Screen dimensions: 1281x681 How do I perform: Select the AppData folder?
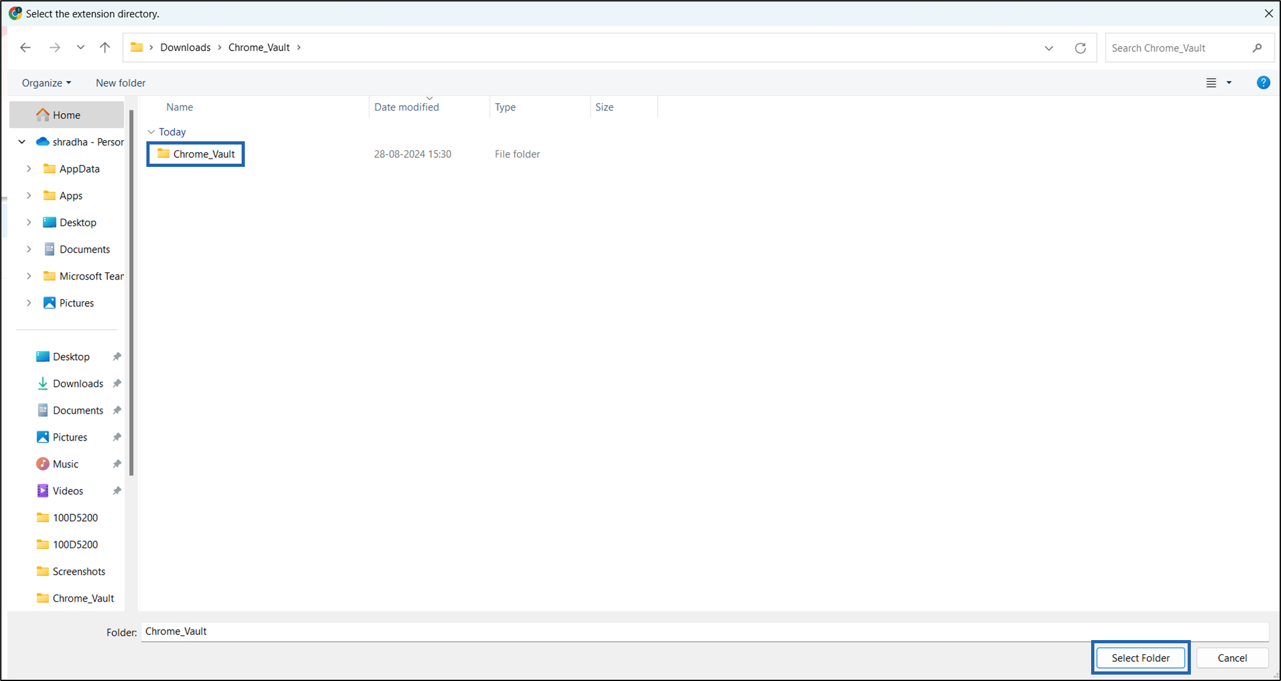point(72,169)
